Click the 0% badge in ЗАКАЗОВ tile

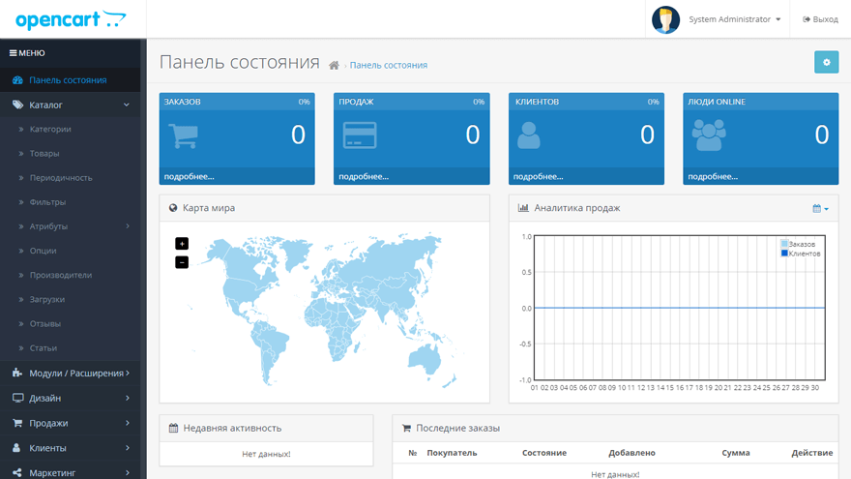pos(304,102)
